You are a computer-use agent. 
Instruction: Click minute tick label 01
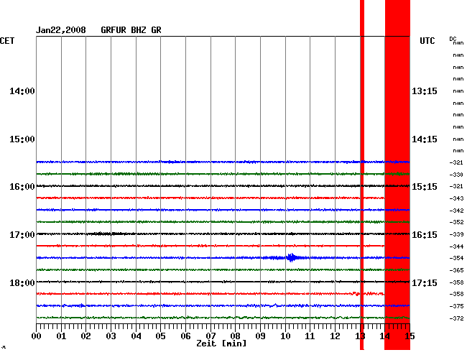61,336
